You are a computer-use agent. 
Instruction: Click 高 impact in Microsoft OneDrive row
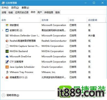pos(89,56)
